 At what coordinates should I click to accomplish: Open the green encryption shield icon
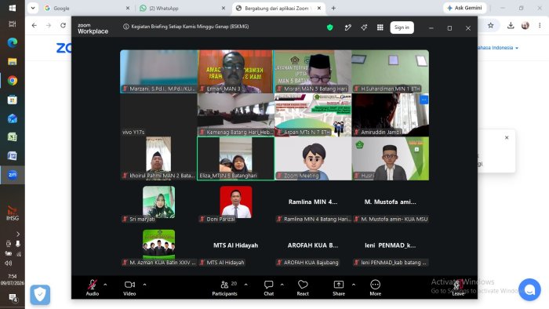pyautogui.click(x=330, y=27)
